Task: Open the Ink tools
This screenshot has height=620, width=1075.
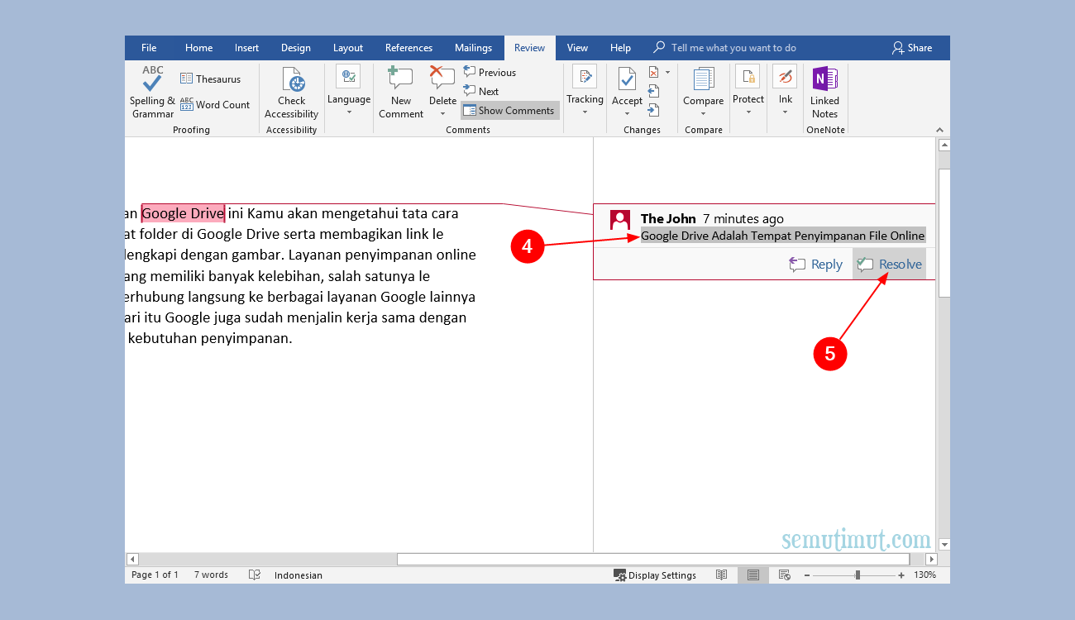Action: (785, 84)
